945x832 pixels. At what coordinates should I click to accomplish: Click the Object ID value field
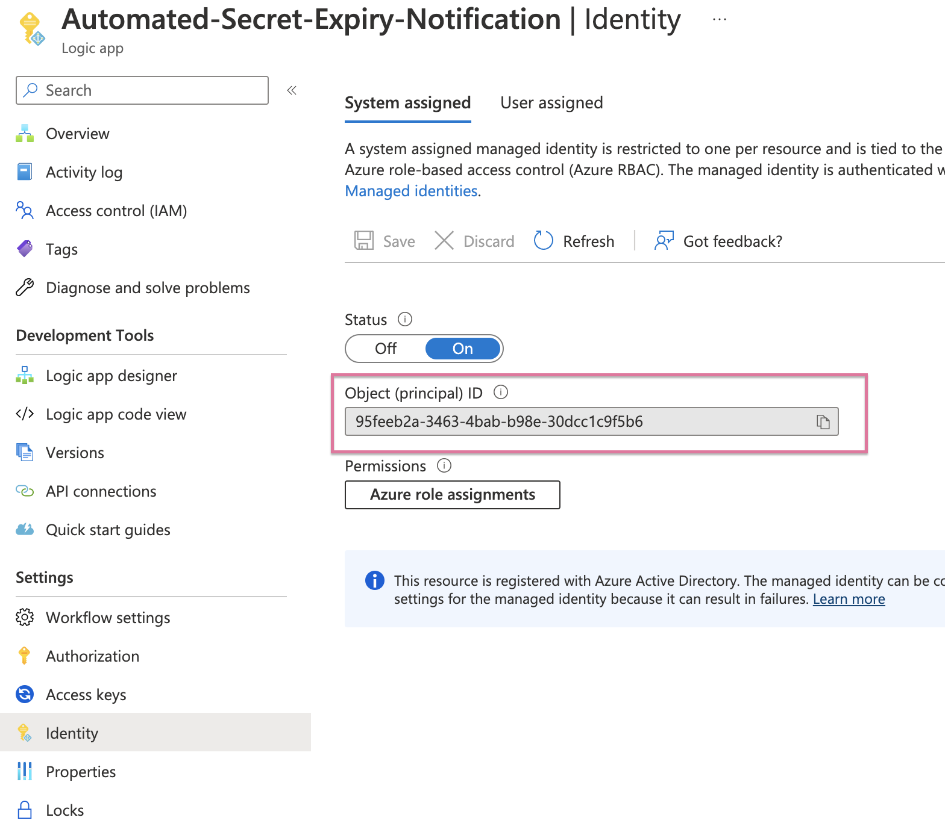pyautogui.click(x=592, y=421)
